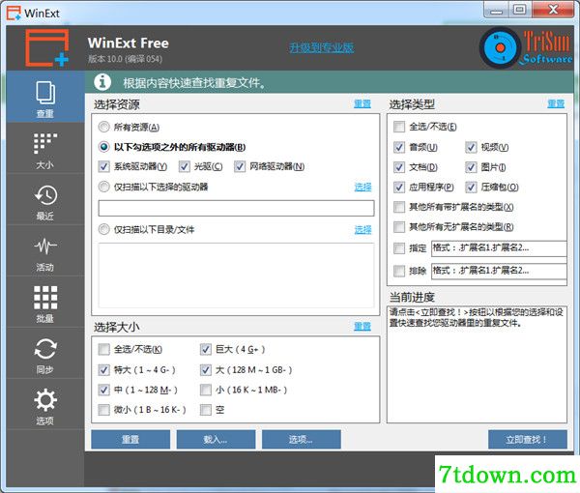Open the 选项 settings gear sidebar icon
Viewport: 580px width, 493px height.
coord(45,404)
